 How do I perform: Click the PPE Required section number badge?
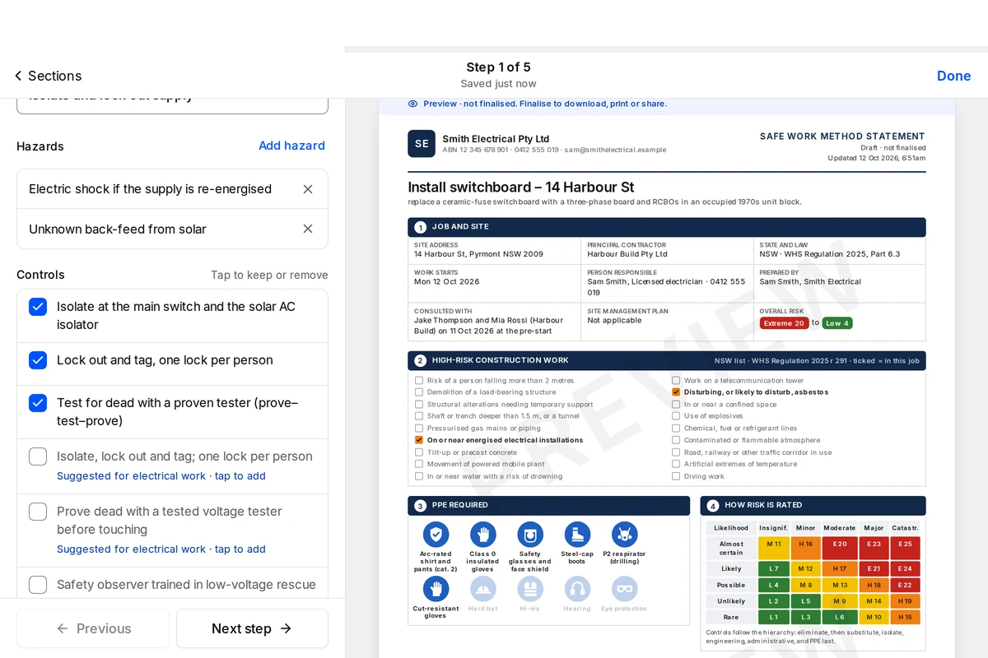click(x=420, y=506)
